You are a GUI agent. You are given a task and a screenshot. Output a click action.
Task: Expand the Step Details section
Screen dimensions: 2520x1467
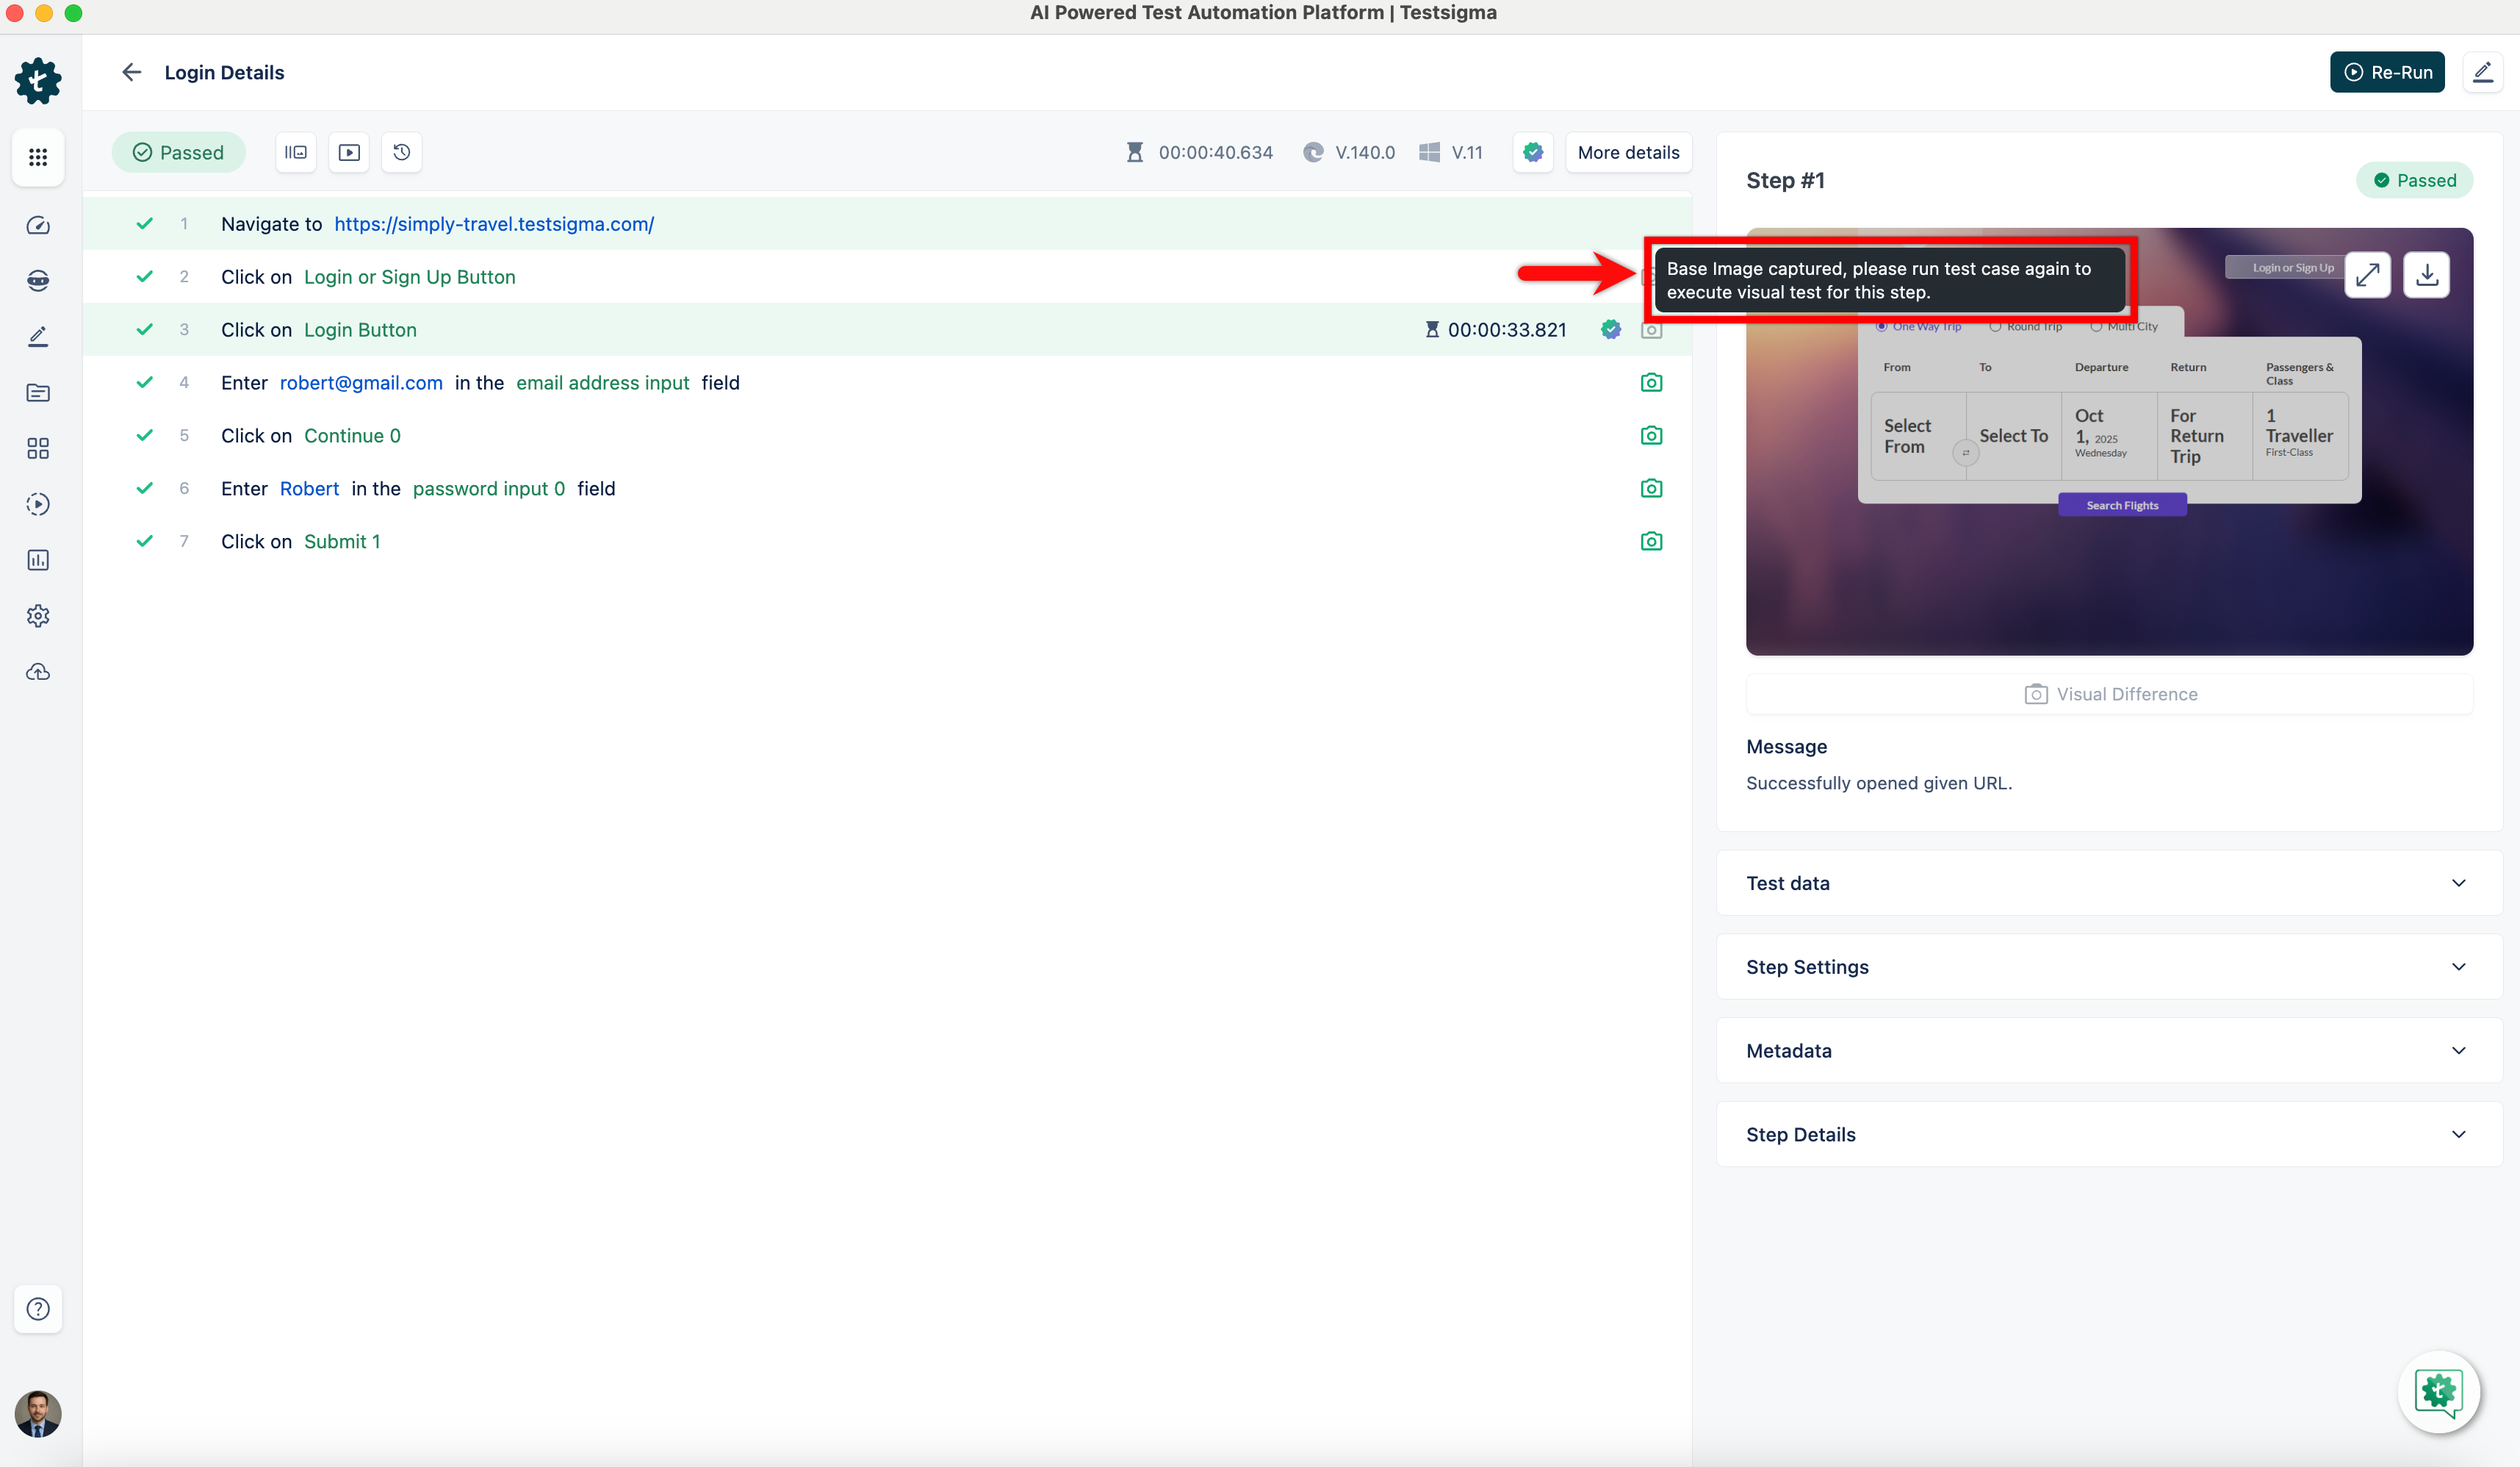2109,1135
